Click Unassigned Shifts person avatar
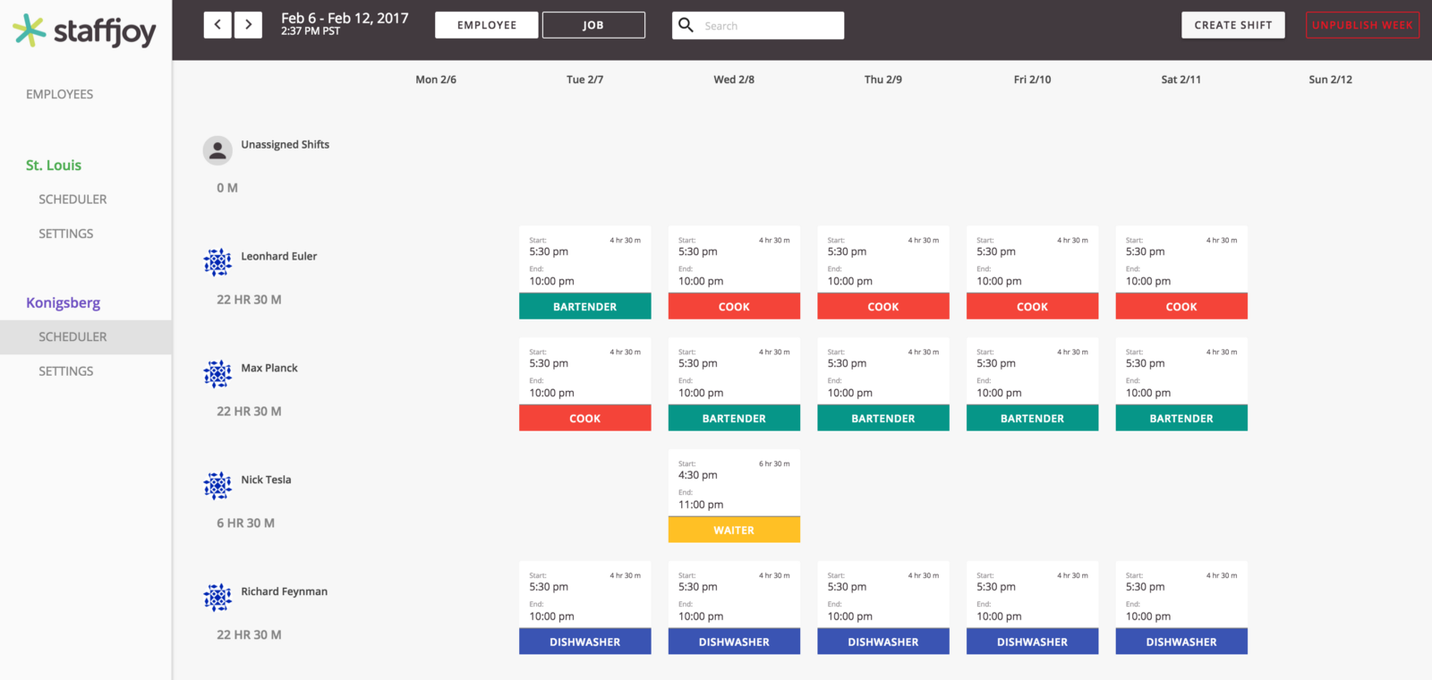Screen dimensions: 1432x680 coord(217,151)
